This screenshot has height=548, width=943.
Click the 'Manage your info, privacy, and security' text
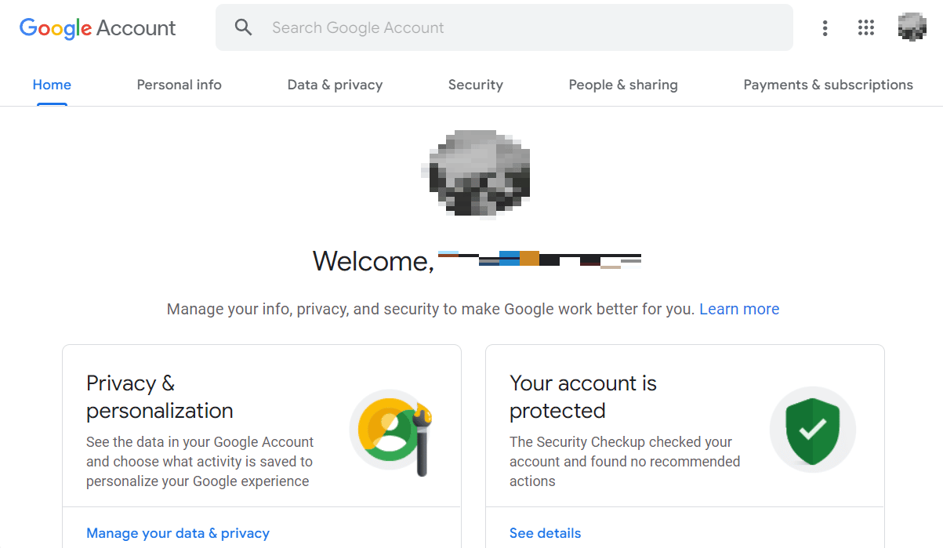tap(431, 309)
